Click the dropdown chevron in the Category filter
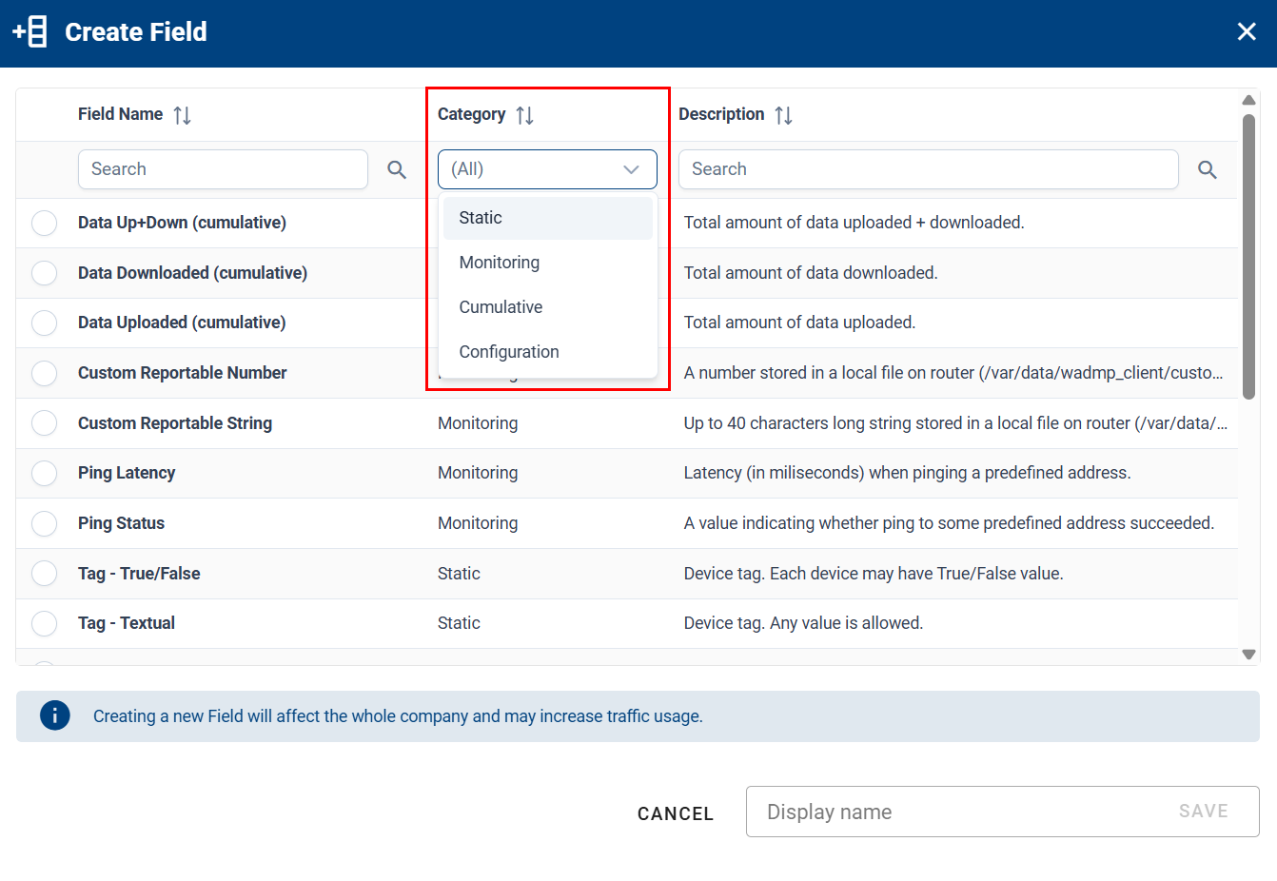The width and height of the screenshot is (1277, 881). pos(631,168)
